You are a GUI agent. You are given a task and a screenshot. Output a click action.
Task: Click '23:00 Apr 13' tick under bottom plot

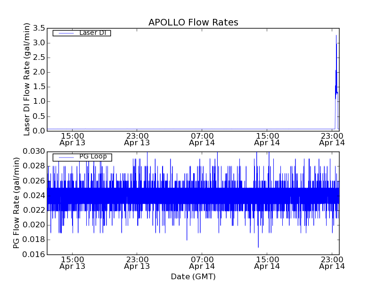137,263
